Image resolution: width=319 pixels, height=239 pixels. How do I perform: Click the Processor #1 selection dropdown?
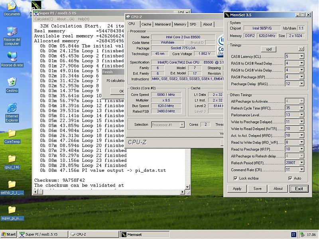(x=168, y=125)
